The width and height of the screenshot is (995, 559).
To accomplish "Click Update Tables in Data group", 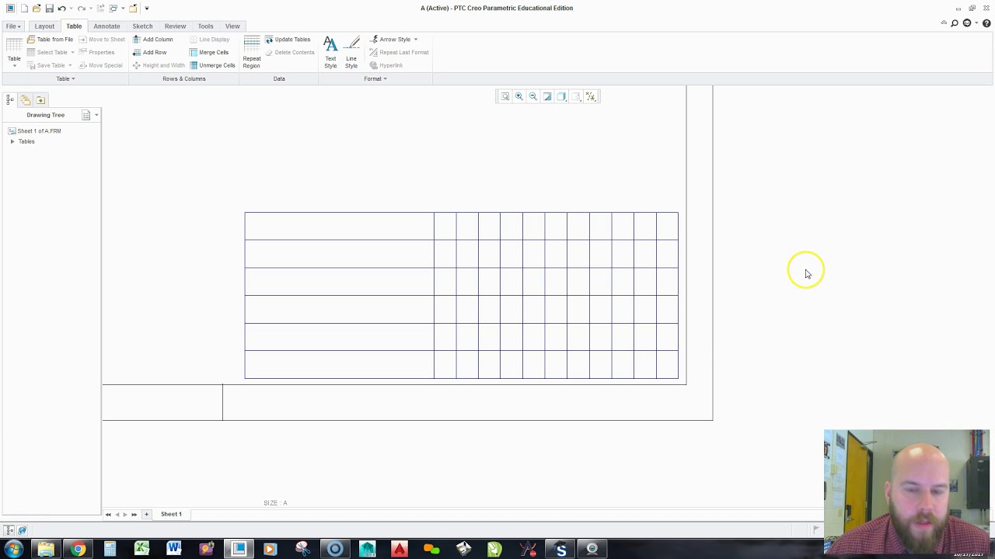I will pos(288,39).
